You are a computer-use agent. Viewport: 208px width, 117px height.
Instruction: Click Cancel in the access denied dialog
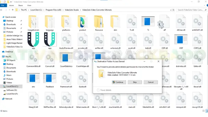tap(151, 82)
